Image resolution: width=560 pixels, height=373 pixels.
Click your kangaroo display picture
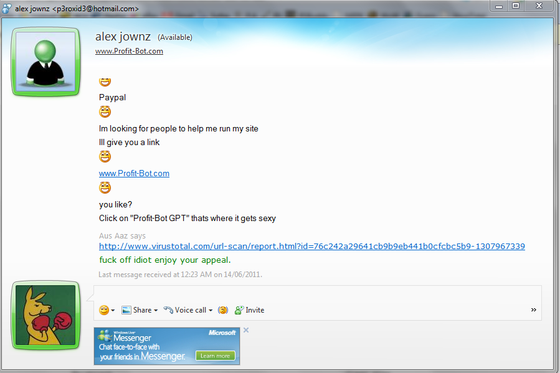pyautogui.click(x=45, y=315)
